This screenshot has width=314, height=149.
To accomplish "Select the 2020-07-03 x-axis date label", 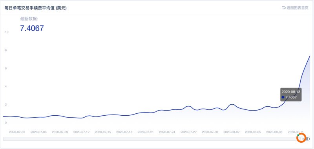I will 17,132.
